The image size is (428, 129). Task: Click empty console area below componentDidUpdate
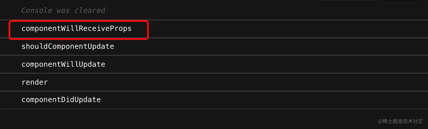click(170, 119)
